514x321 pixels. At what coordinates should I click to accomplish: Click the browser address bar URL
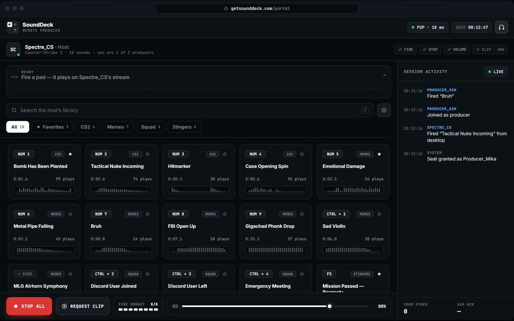[257, 8]
